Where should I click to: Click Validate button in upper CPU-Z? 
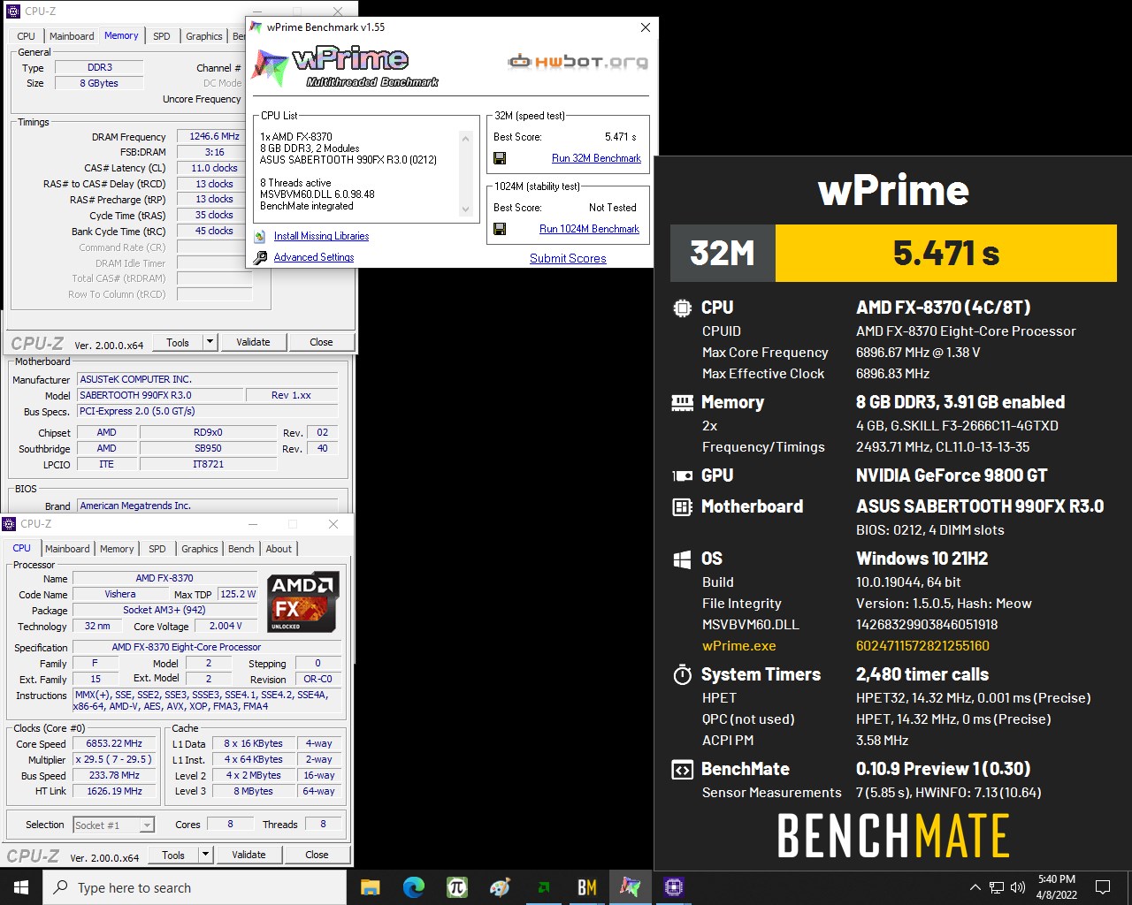pos(253,342)
